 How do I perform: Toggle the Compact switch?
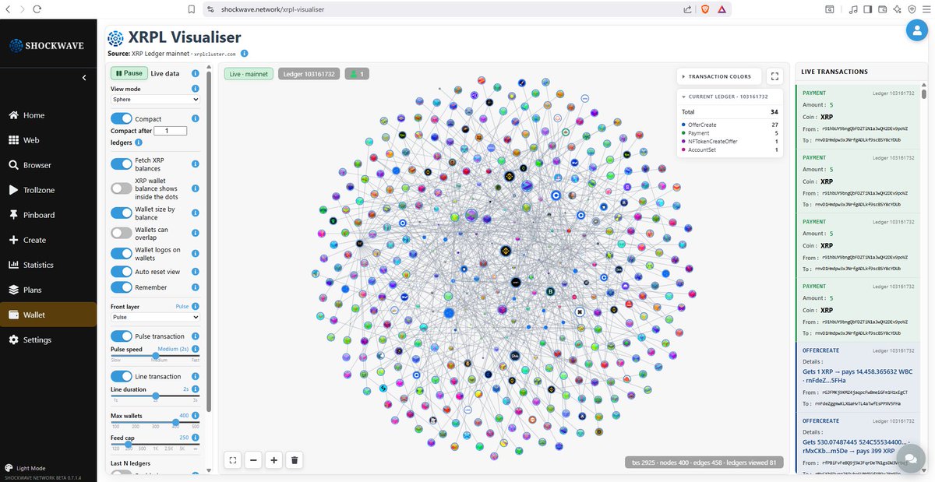122,119
